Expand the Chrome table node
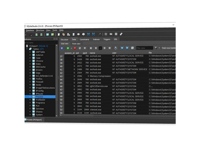The image size is (203, 147). [30, 61]
